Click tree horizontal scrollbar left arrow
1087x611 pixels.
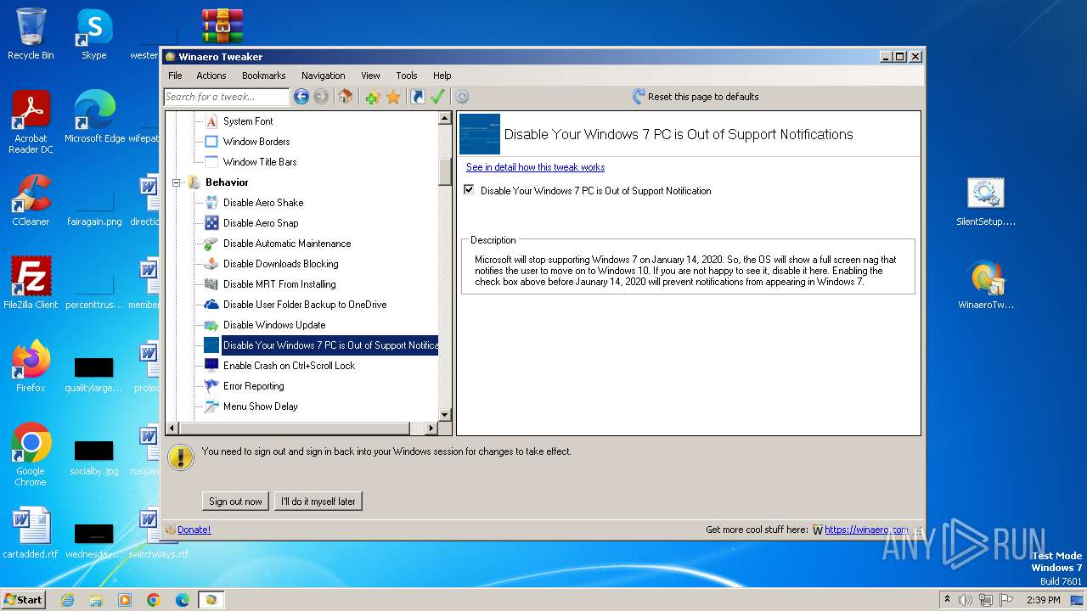pos(172,429)
